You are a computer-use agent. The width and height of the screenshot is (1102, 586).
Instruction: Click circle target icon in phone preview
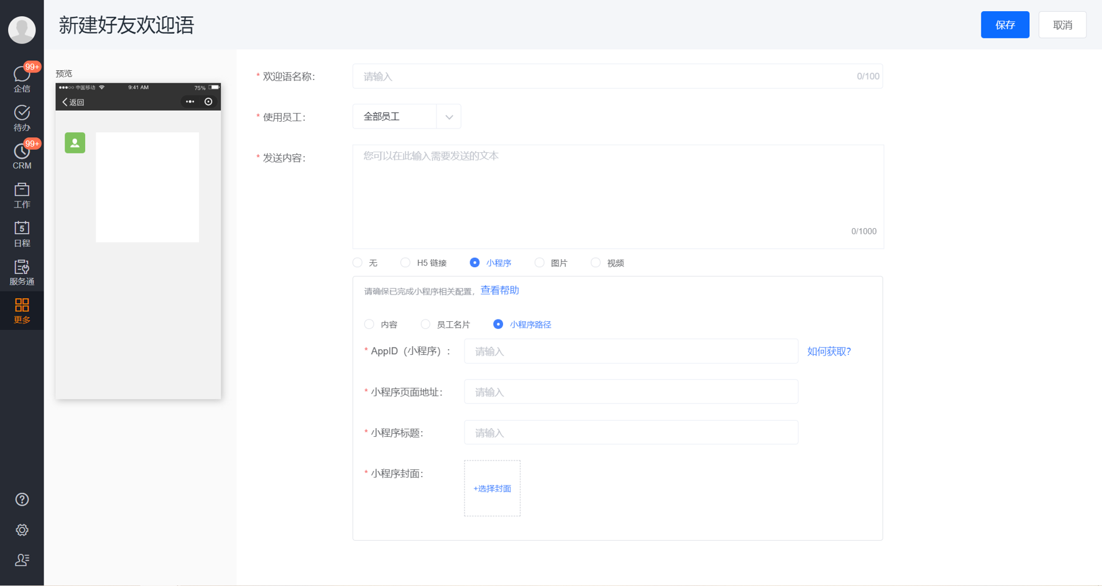point(208,102)
